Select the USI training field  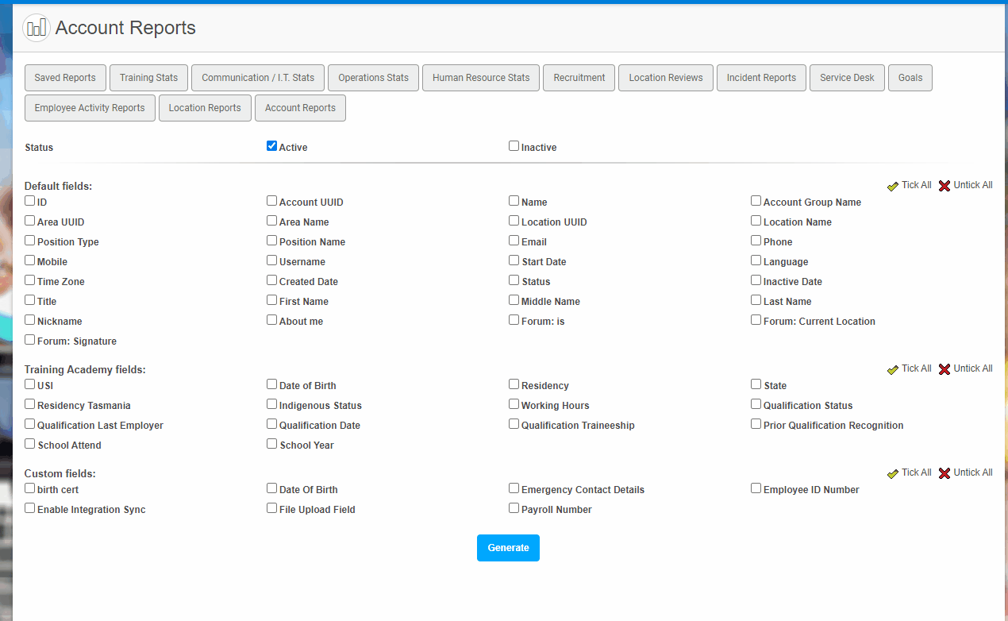click(29, 384)
